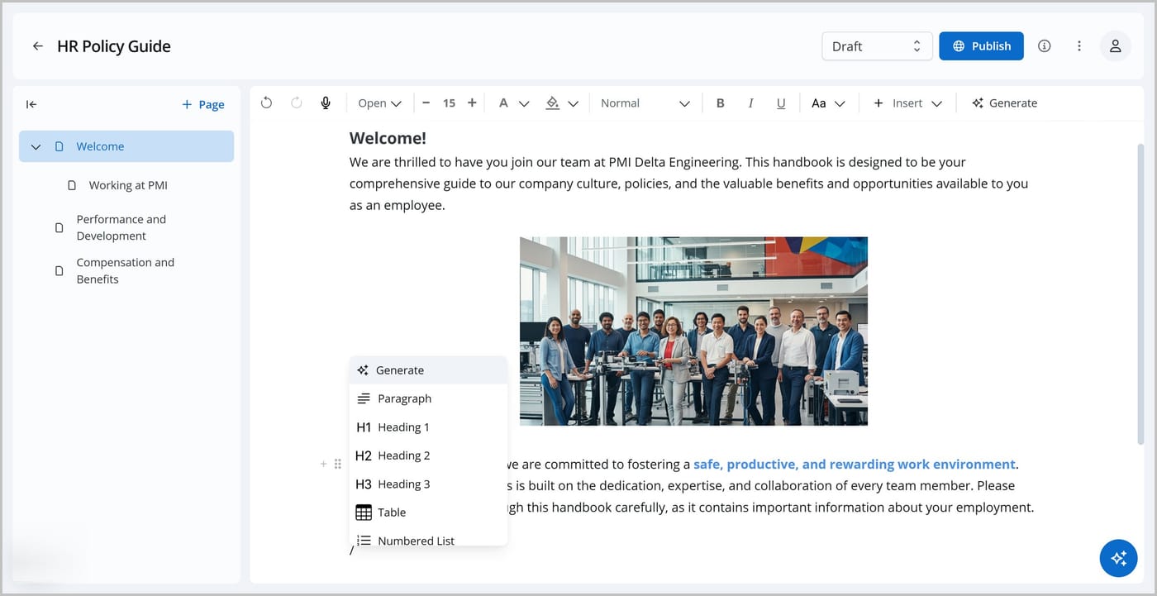Click the font size value 15
The image size is (1157, 596).
point(449,103)
